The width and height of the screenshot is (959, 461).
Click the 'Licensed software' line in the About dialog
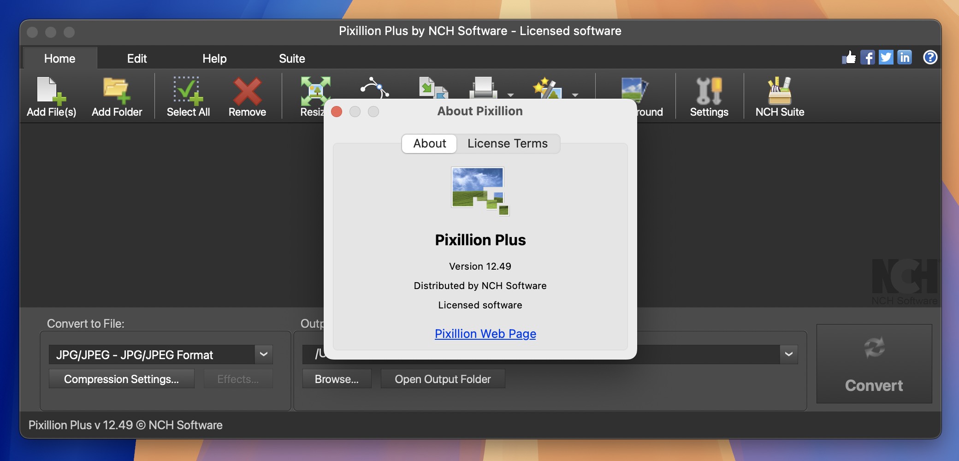coord(480,305)
